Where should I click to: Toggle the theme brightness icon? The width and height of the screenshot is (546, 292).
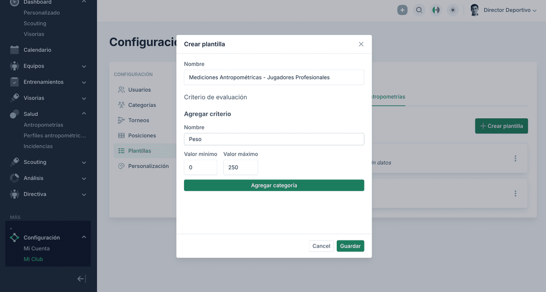[452, 10]
